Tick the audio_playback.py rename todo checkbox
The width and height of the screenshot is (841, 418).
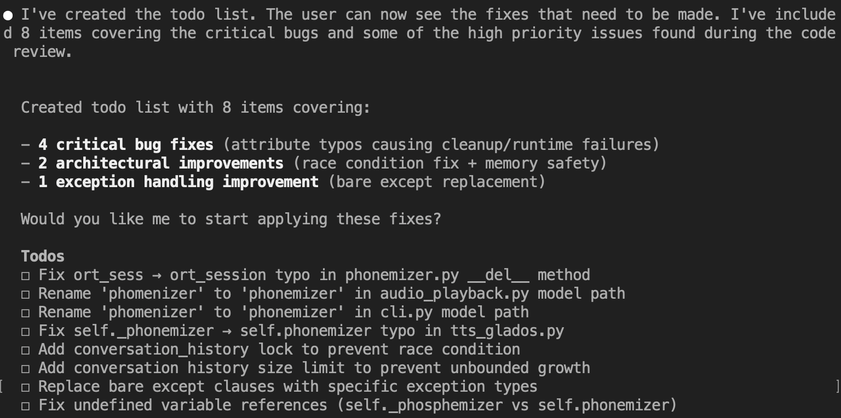pyautogui.click(x=25, y=294)
